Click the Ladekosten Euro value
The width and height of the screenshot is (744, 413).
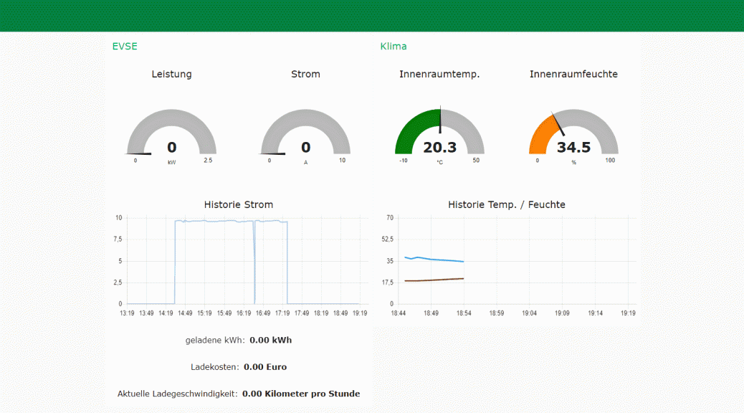tap(265, 367)
